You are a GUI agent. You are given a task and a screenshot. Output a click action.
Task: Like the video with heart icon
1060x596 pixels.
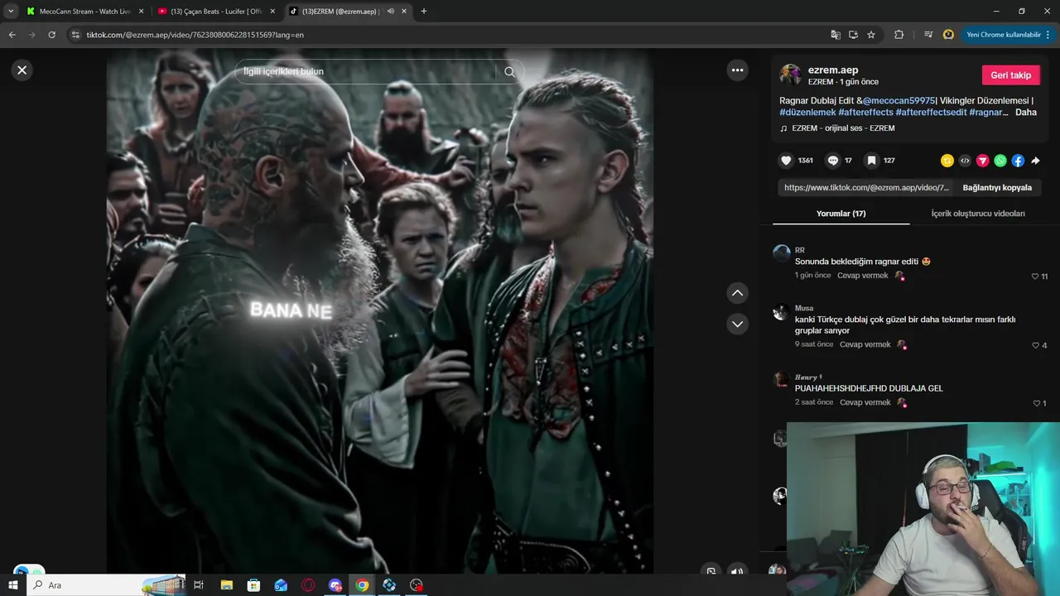786,161
